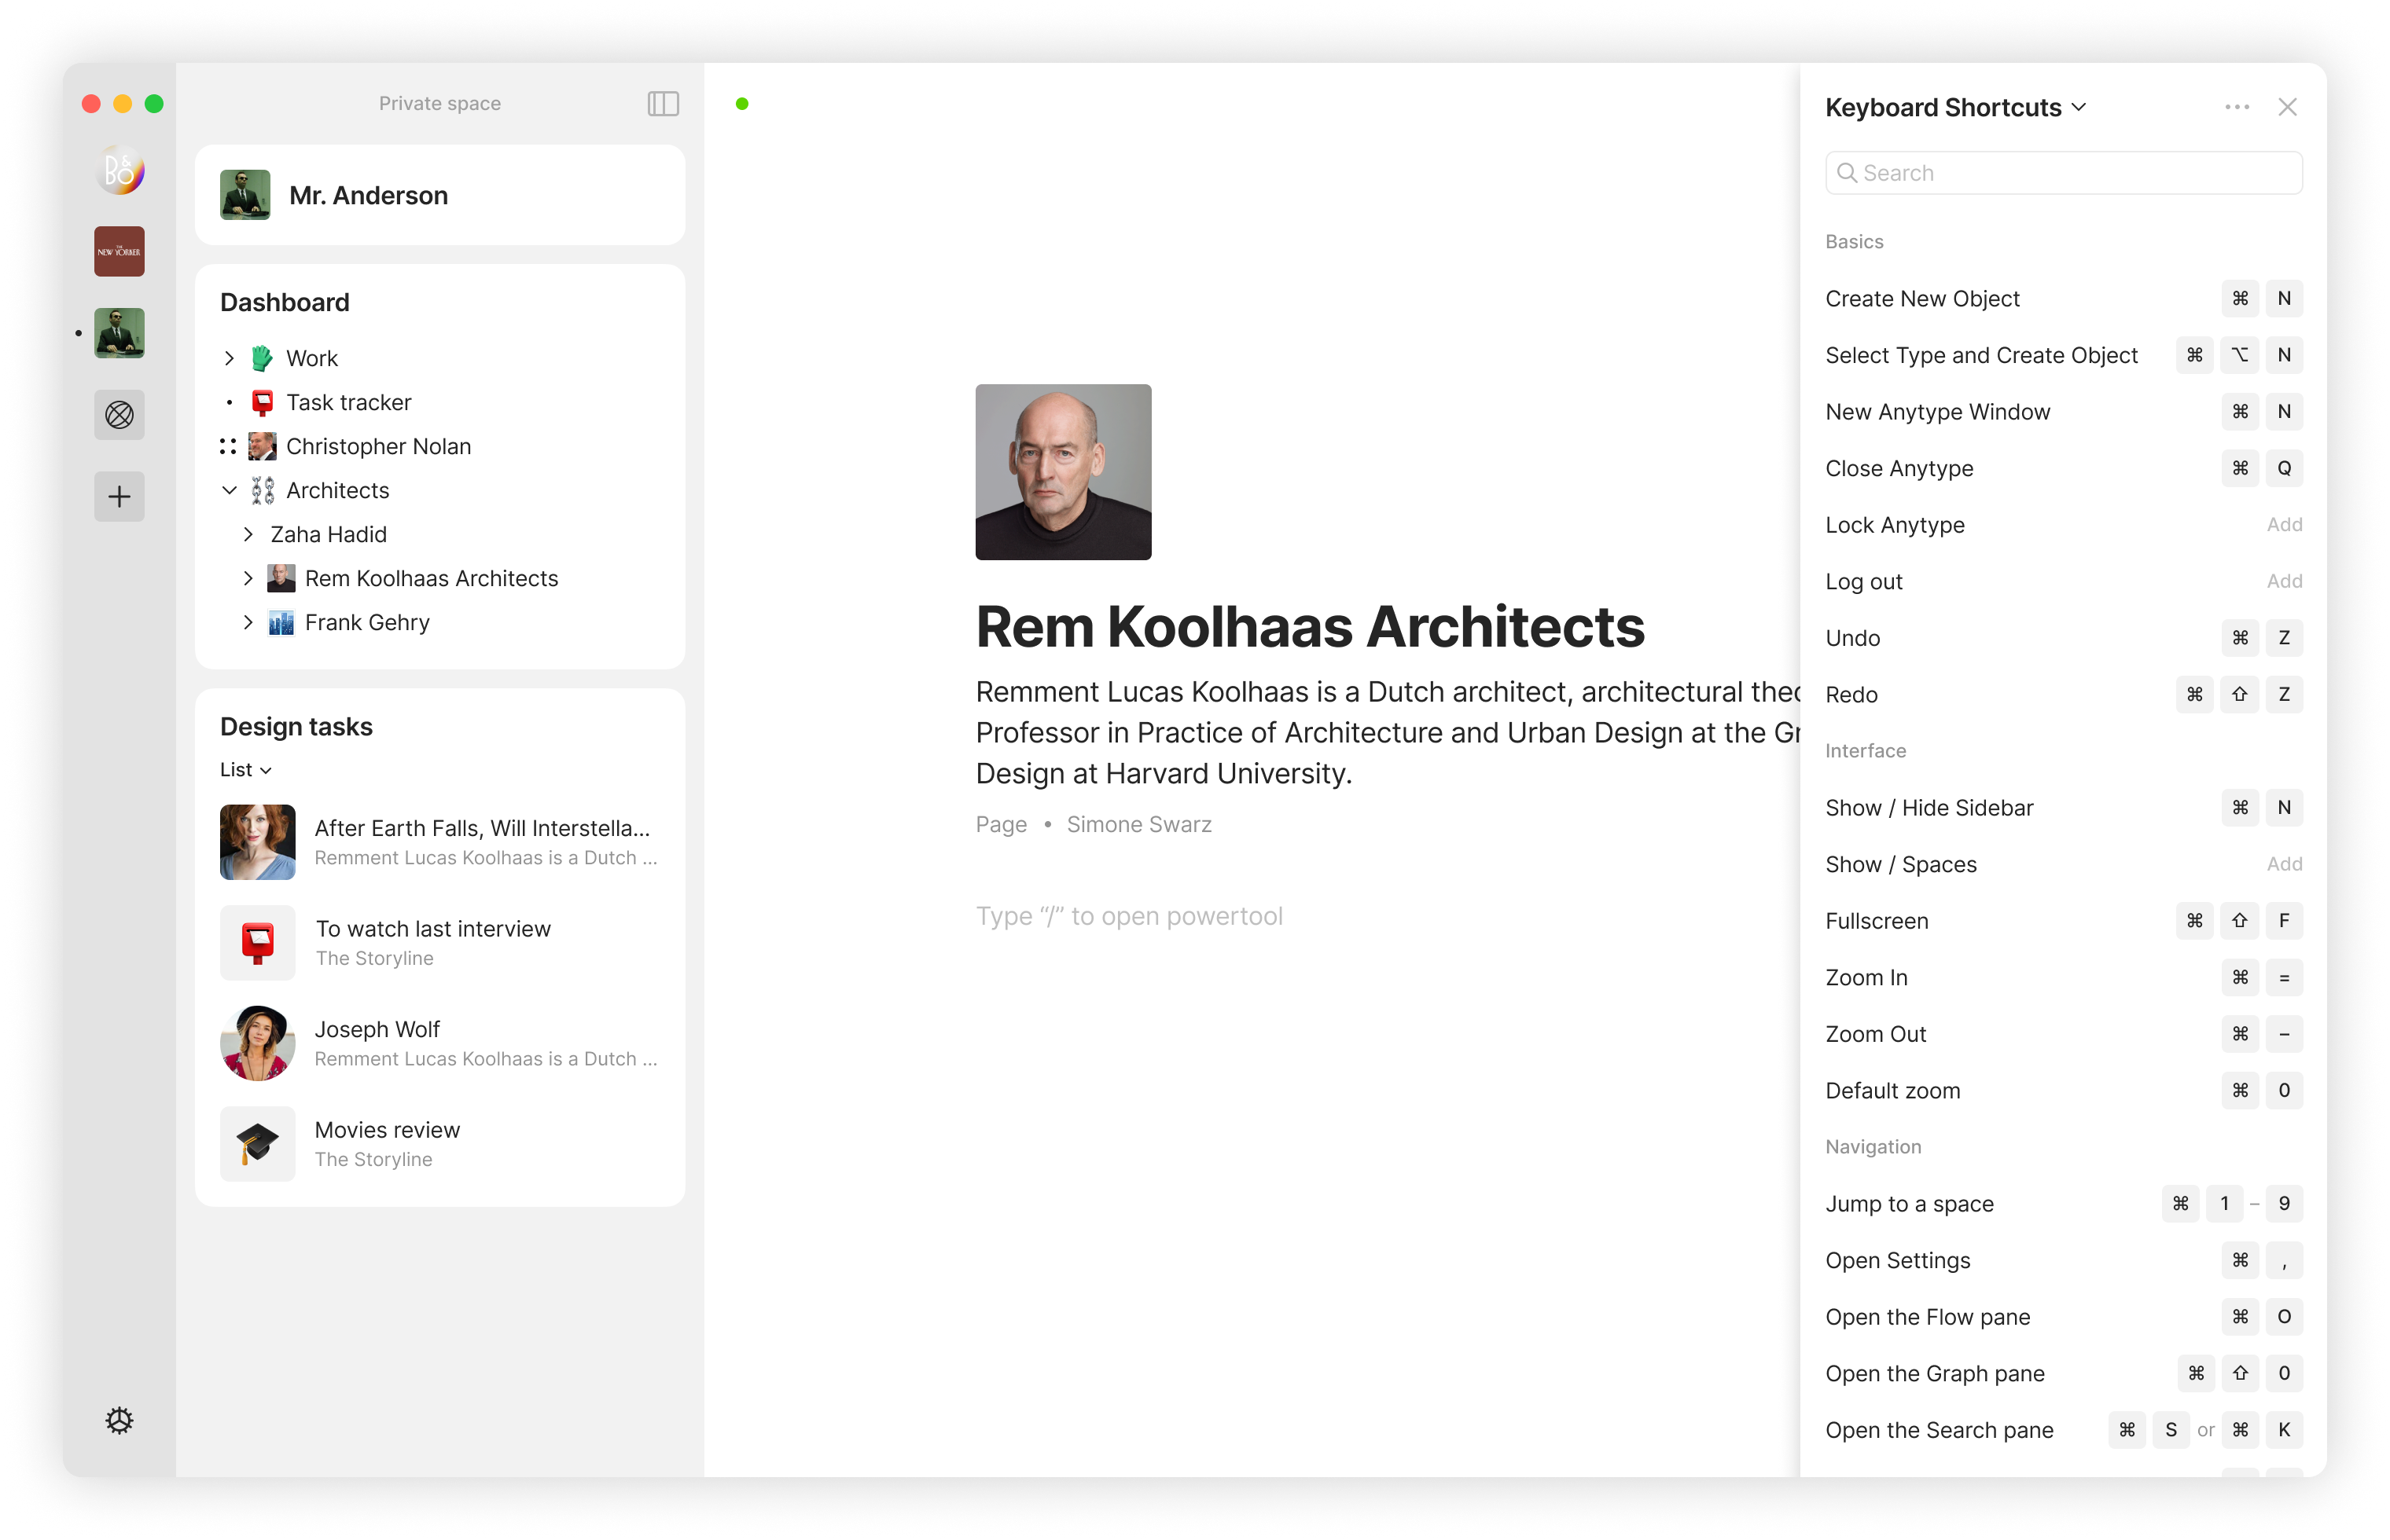Toggle the sidebar panel icon
This screenshot has height=1540, width=2390.
click(x=662, y=104)
